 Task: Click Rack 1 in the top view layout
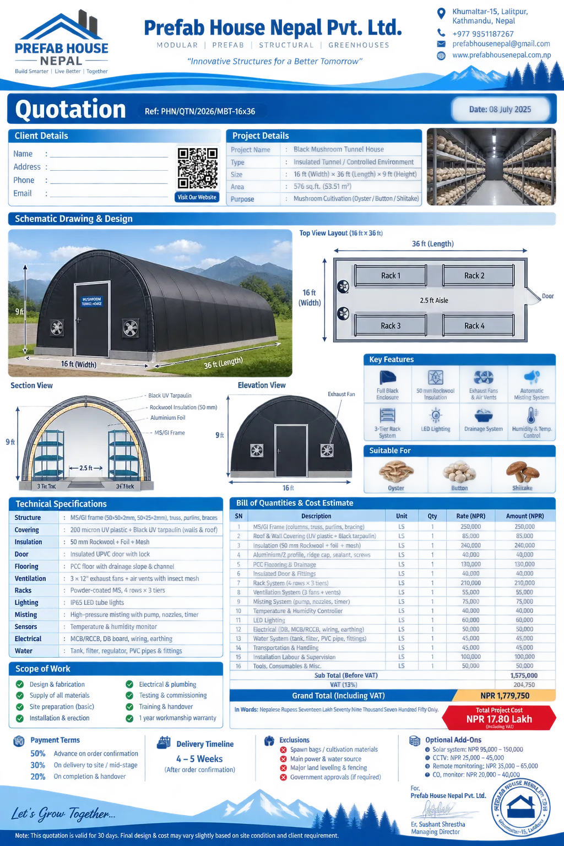[x=391, y=275]
